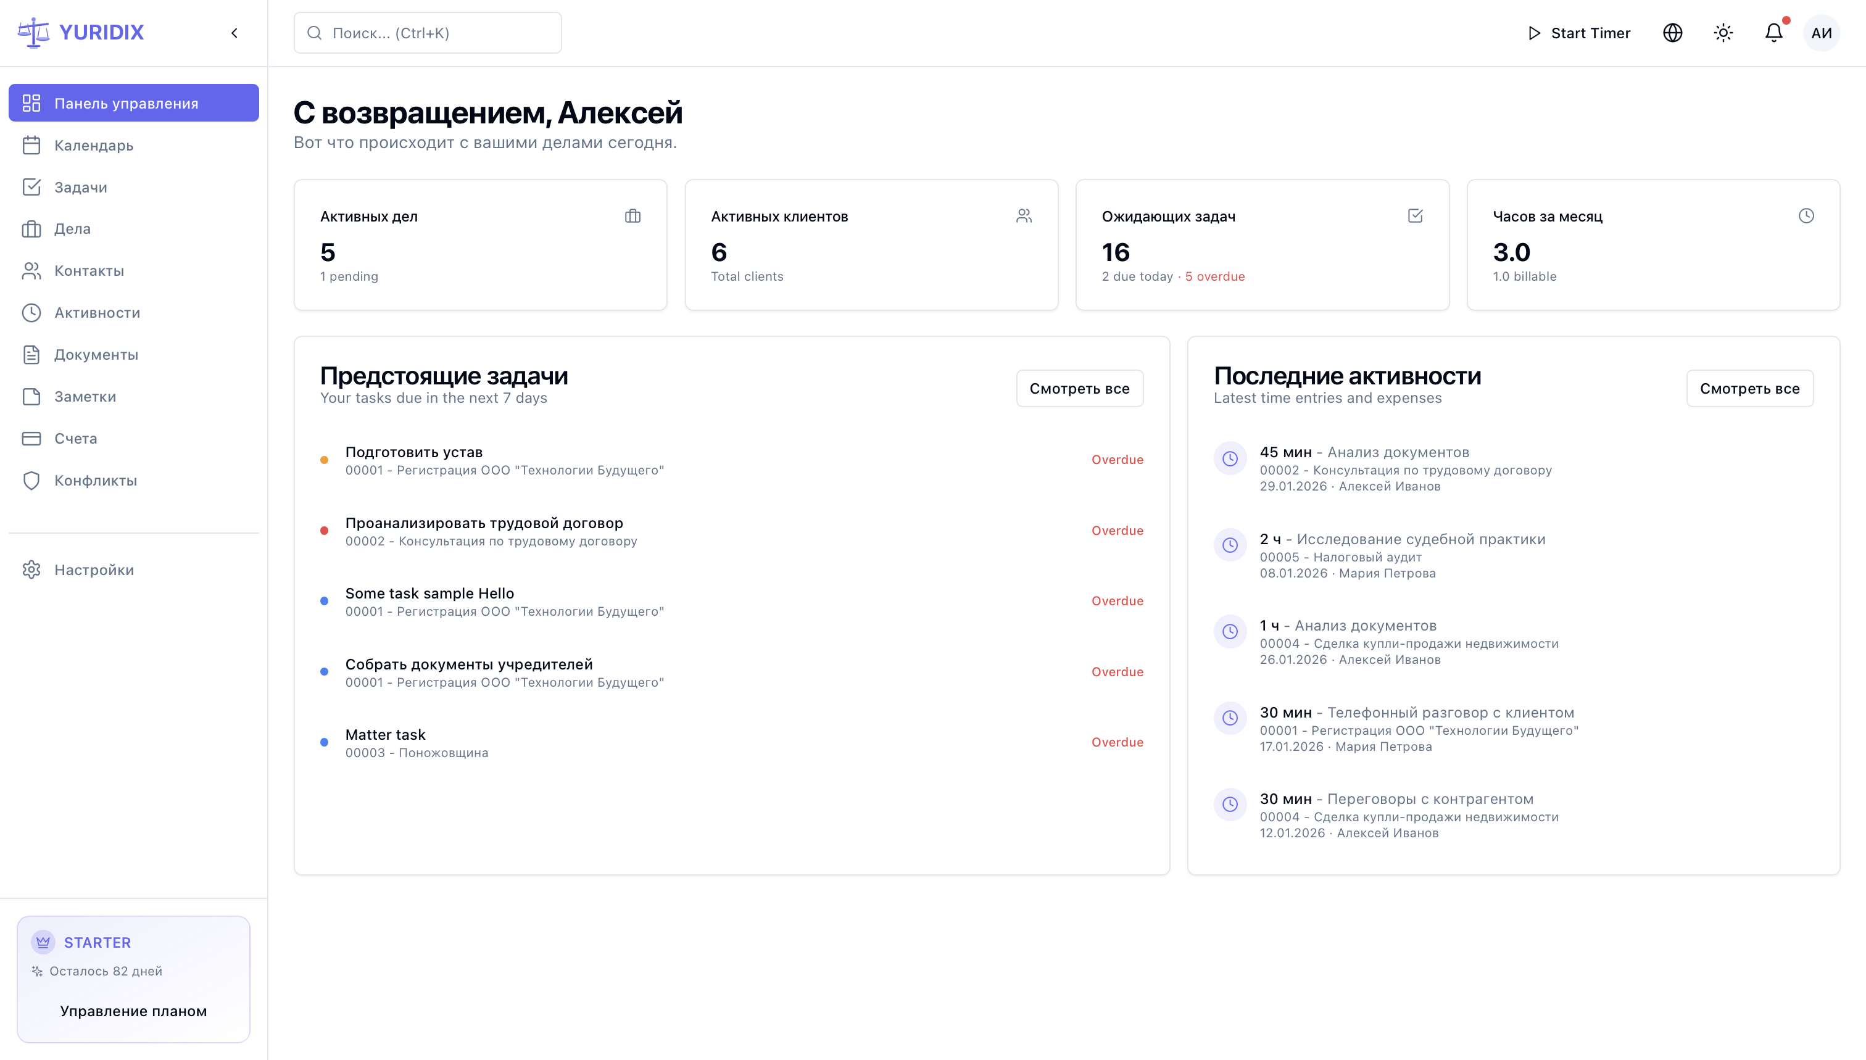The image size is (1866, 1060).
Task: Mark task 'Подготовить устав' via its status dot
Action: point(325,460)
